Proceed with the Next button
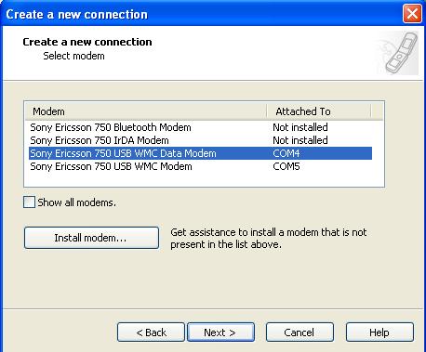This screenshot has height=352, width=426. click(220, 332)
